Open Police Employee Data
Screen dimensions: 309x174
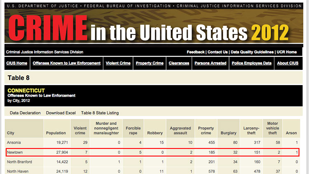pyautogui.click(x=251, y=63)
